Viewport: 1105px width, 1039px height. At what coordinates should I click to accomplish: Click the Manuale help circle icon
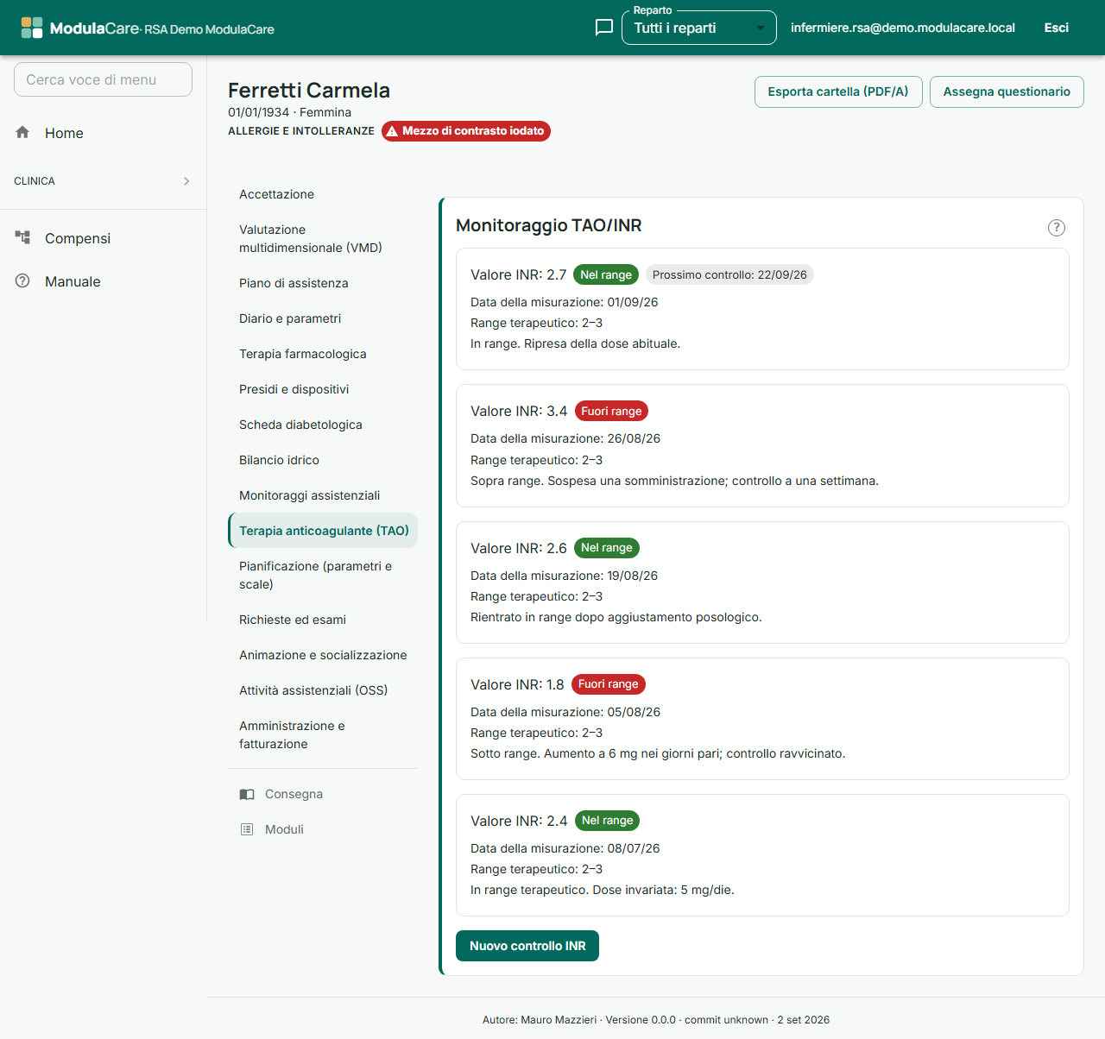coord(22,280)
